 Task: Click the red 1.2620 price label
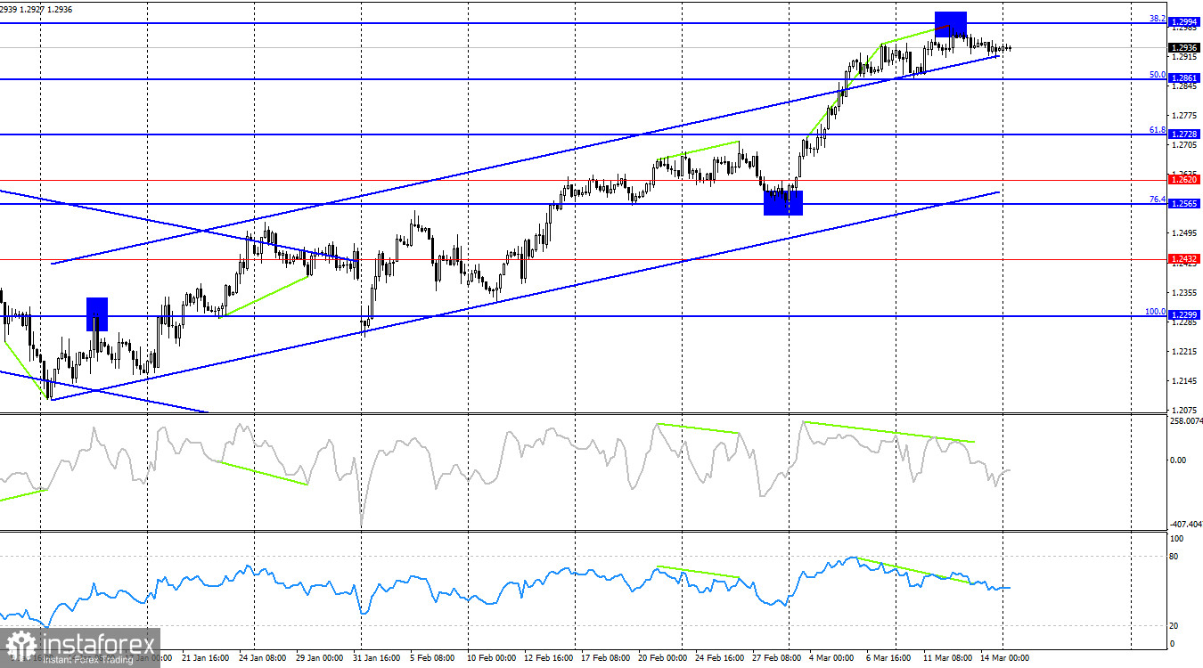[x=1184, y=179]
